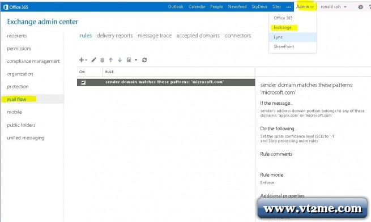This screenshot has width=371, height=222.
Task: Click the export rules icon
Action: coord(129,60)
